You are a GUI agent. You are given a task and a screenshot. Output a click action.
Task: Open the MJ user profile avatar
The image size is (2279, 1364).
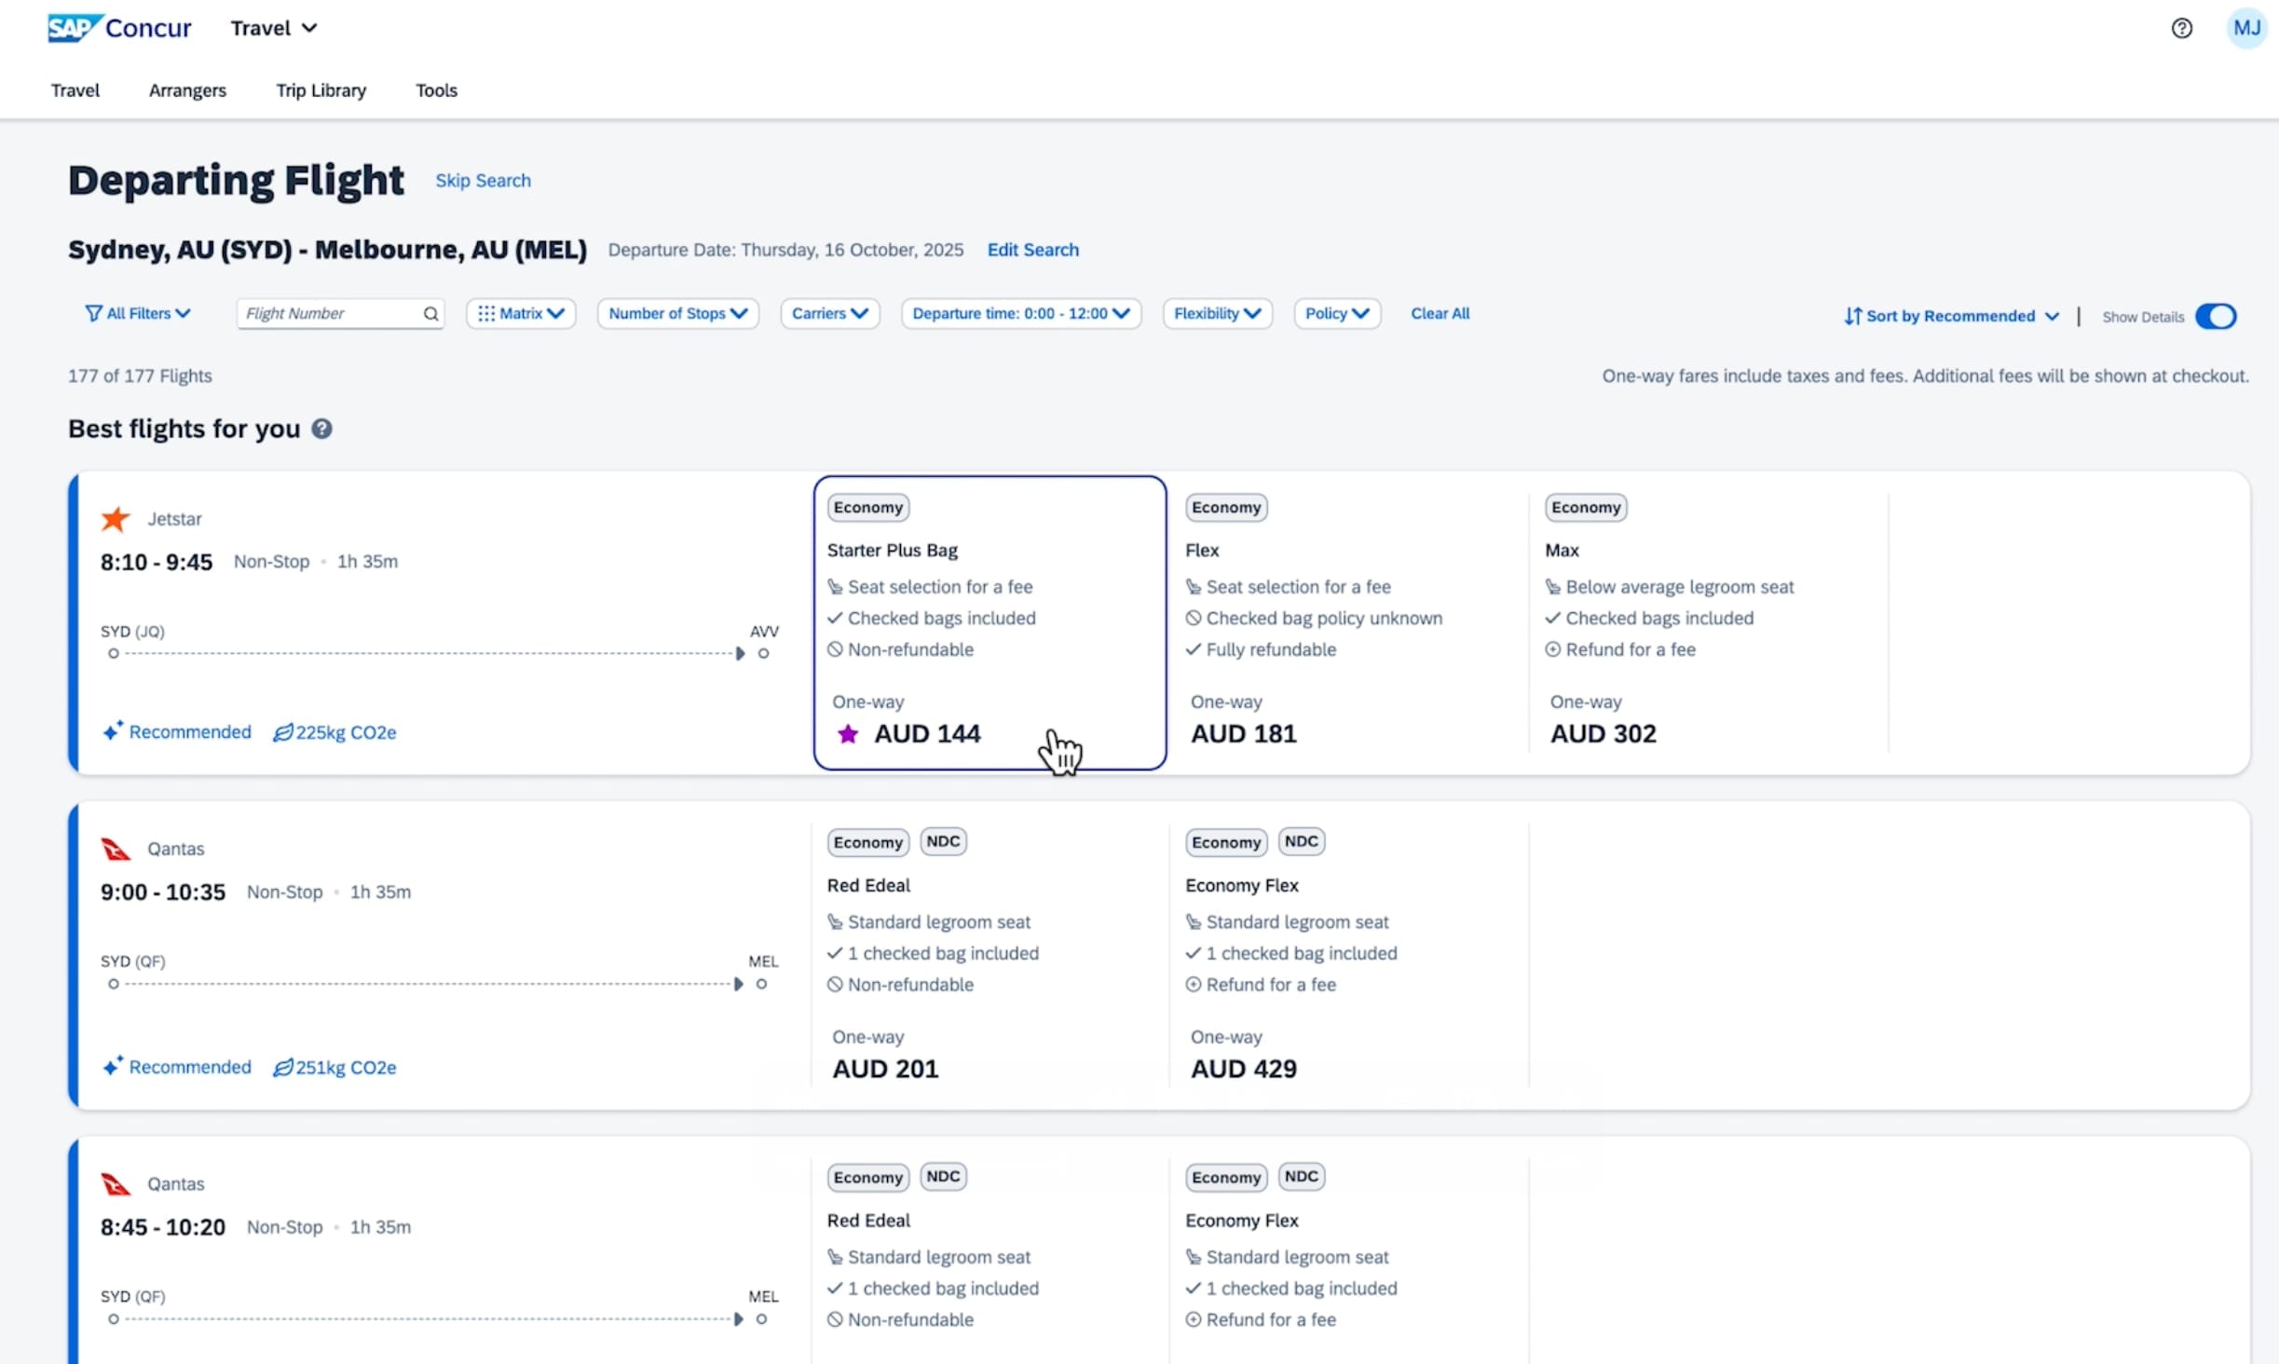(x=2246, y=28)
